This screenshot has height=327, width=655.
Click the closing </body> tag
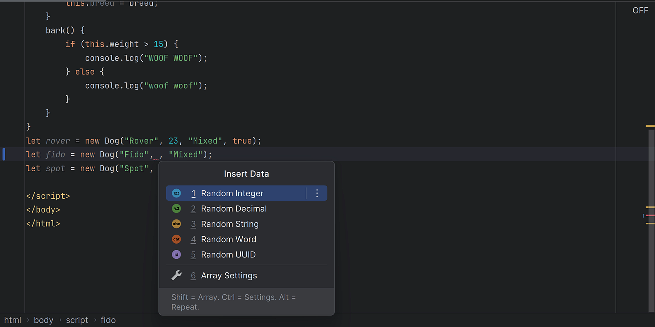coord(43,210)
